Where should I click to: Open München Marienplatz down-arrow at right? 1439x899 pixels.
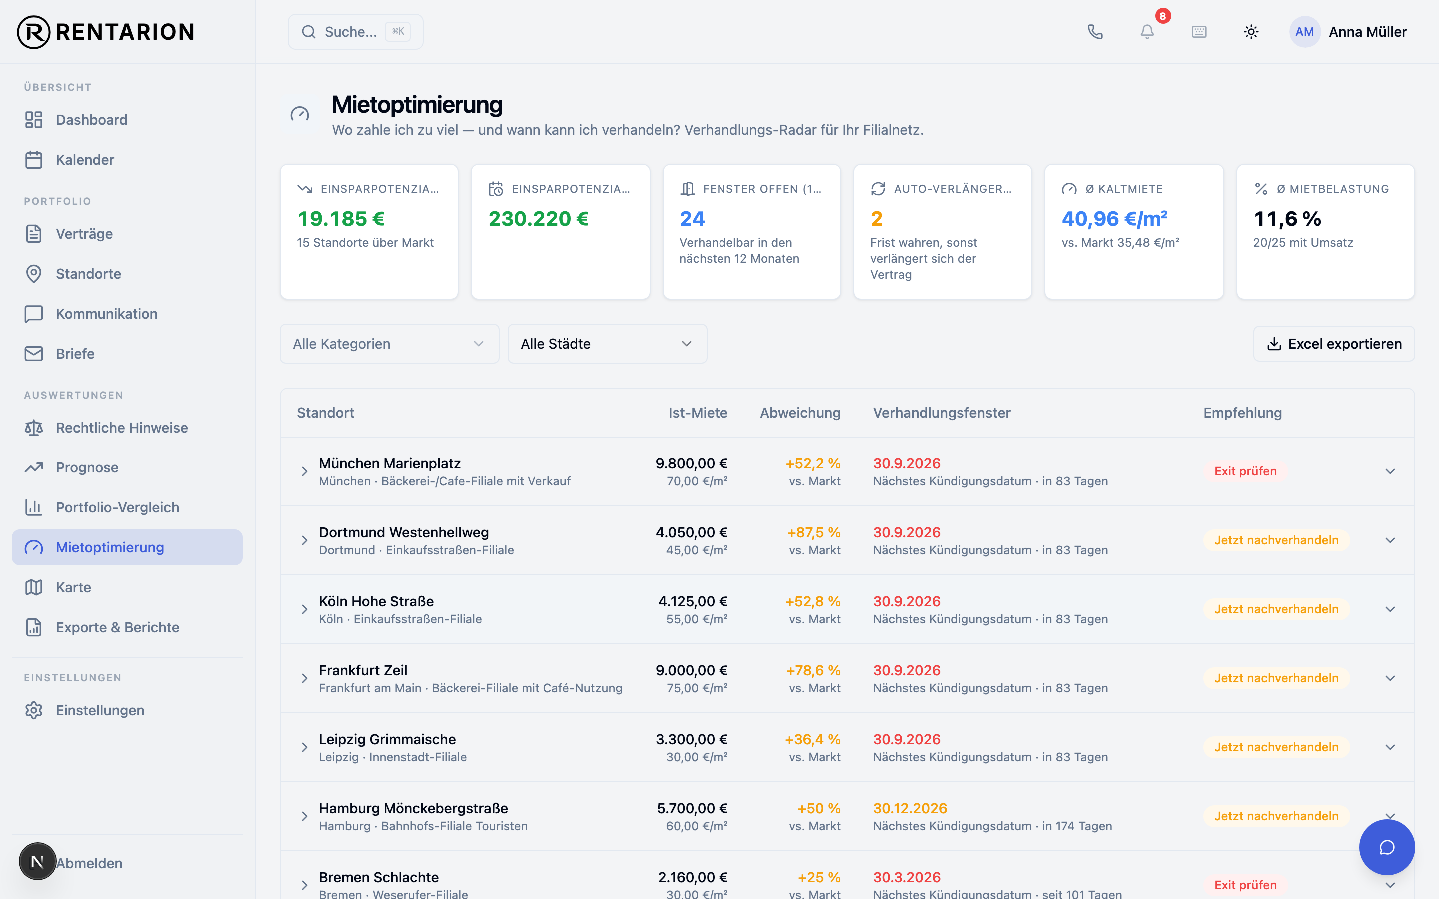tap(1390, 471)
